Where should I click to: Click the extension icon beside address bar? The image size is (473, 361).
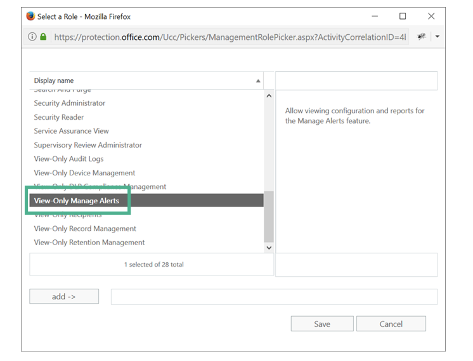[x=421, y=37]
